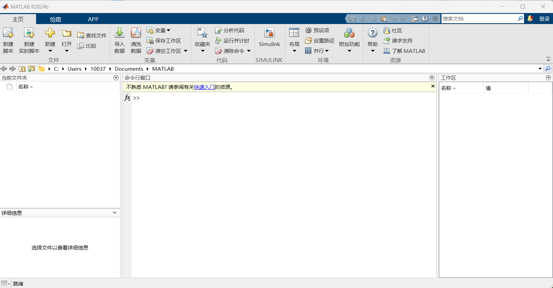The image size is (553, 288).
Task: Open the 并行 (Parallel) dropdown
Action: pos(317,51)
